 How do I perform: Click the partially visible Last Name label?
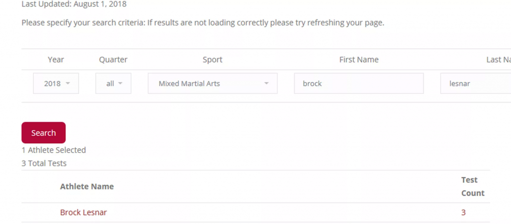pos(498,60)
